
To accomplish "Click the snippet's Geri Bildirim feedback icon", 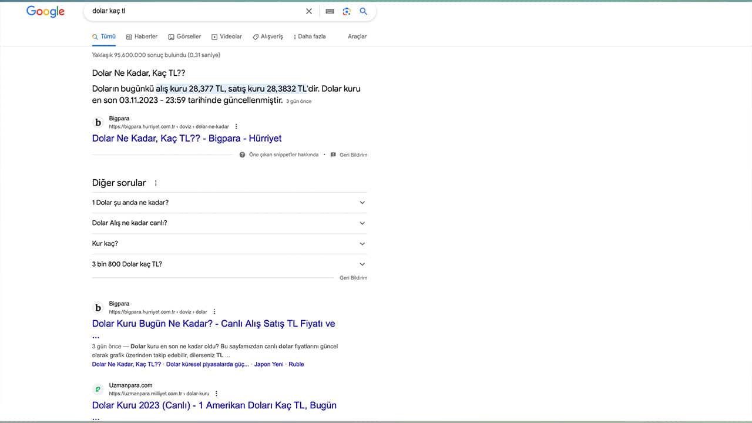I will point(333,155).
